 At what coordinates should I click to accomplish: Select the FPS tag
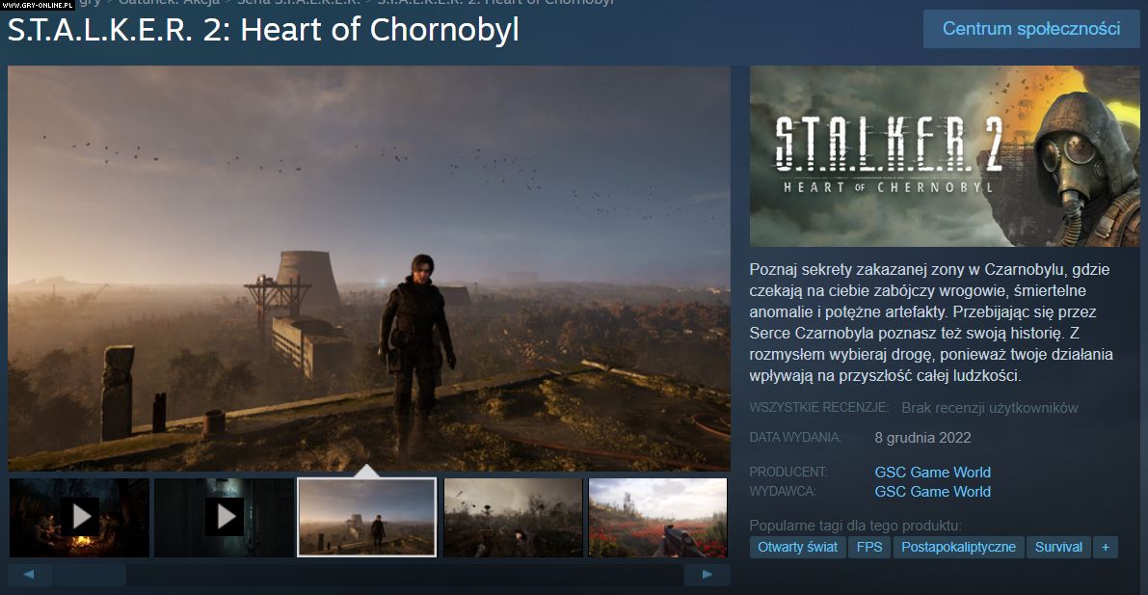pos(869,548)
